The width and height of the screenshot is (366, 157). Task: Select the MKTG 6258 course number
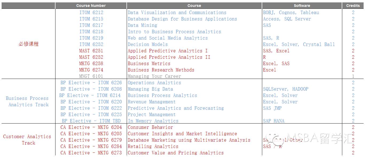tap(91, 63)
